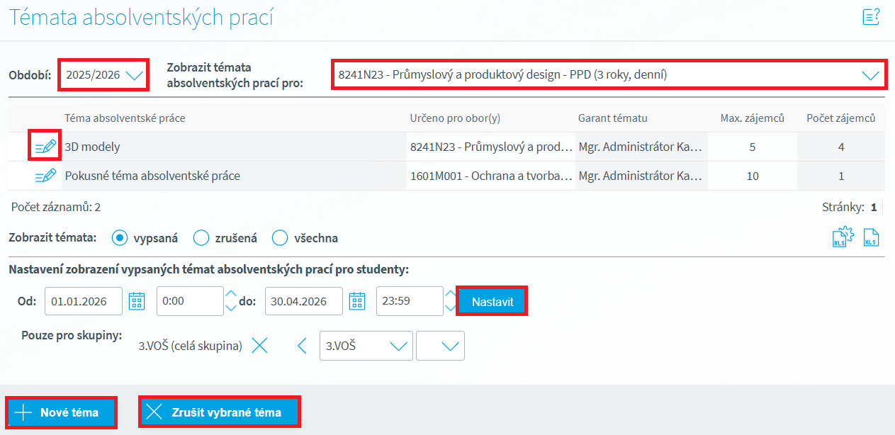Add selected group with left arrow
The height and width of the screenshot is (435, 895).
[302, 346]
